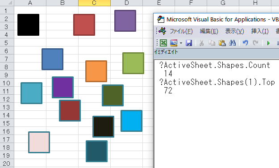This screenshot has height=168, width=279.
Task: Select the light green square shape
Action: point(133,63)
